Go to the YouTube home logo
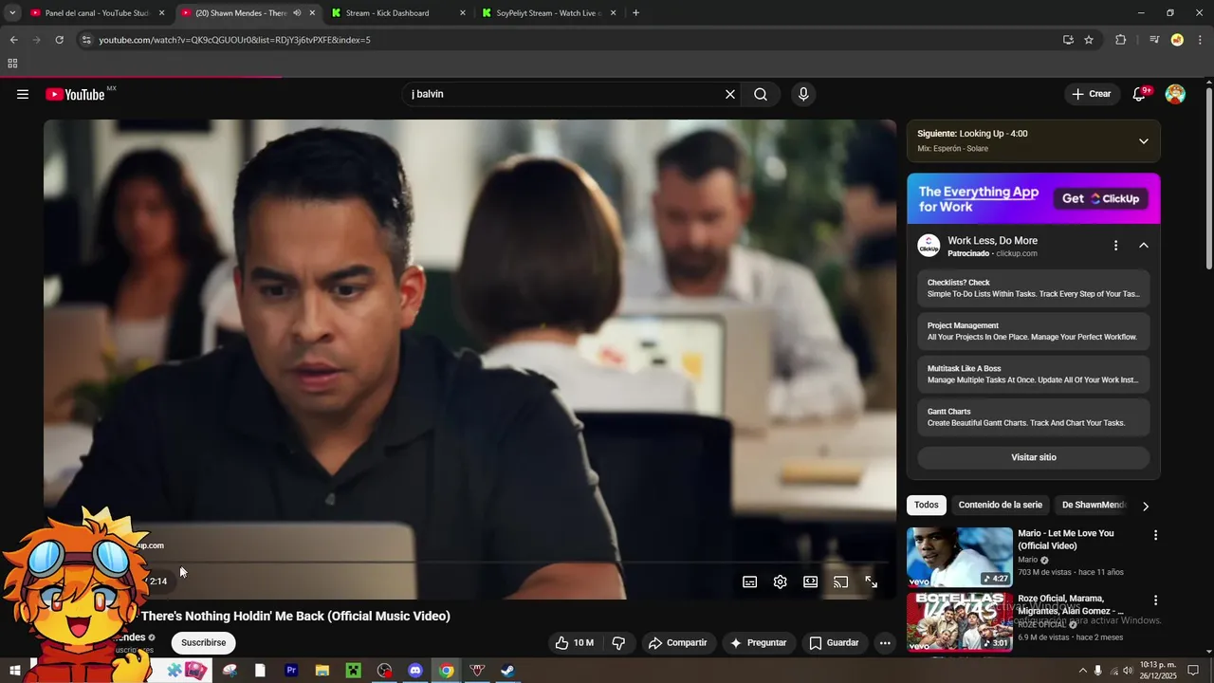 tap(75, 94)
